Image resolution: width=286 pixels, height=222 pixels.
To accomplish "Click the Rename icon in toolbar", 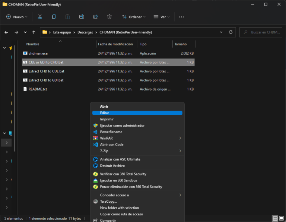I will tap(82, 17).
